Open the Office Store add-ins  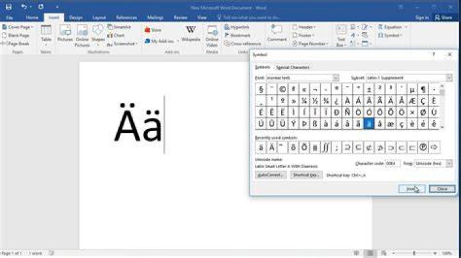click(x=153, y=30)
